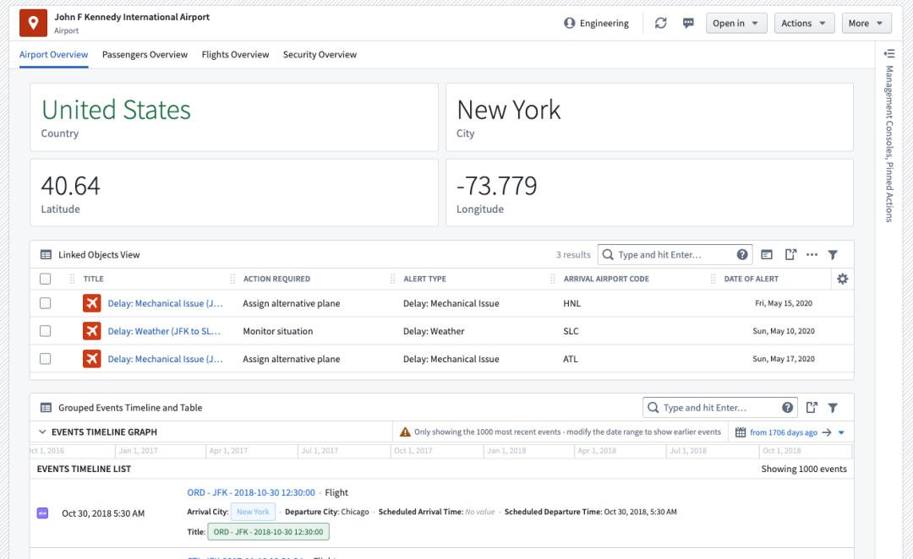The height and width of the screenshot is (559, 913).
Task: Open Linked Objects three-dot options menu
Action: pos(812,254)
